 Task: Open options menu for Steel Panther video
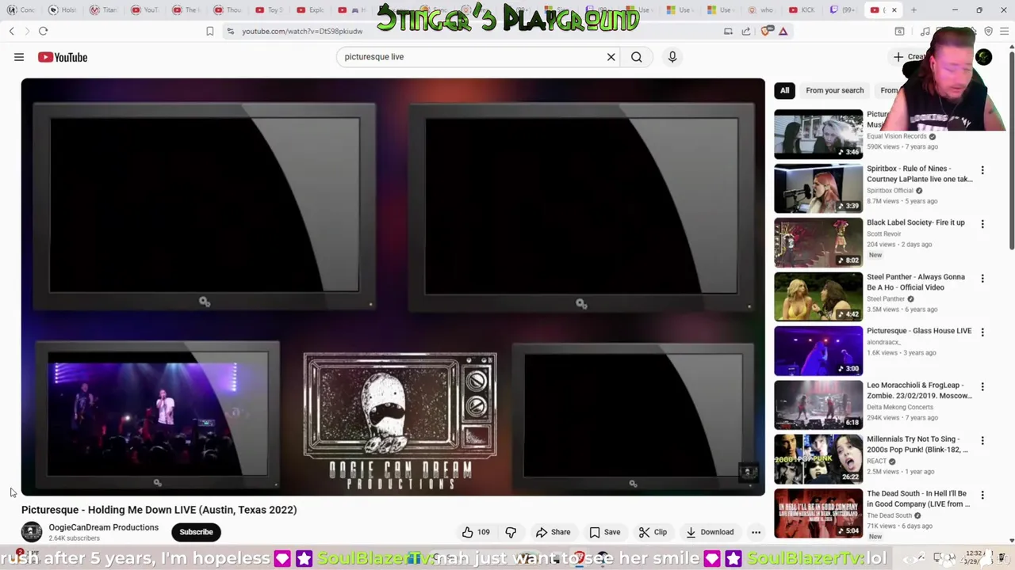[x=982, y=279]
